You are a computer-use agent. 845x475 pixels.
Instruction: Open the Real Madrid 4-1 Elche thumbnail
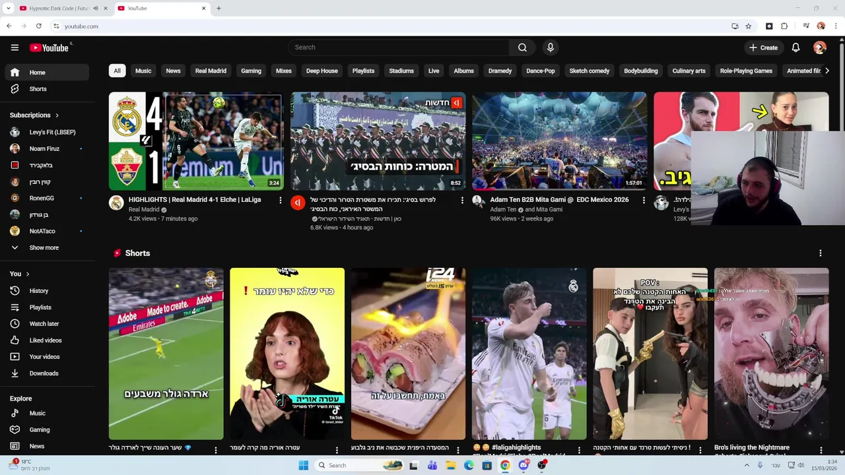(x=196, y=141)
